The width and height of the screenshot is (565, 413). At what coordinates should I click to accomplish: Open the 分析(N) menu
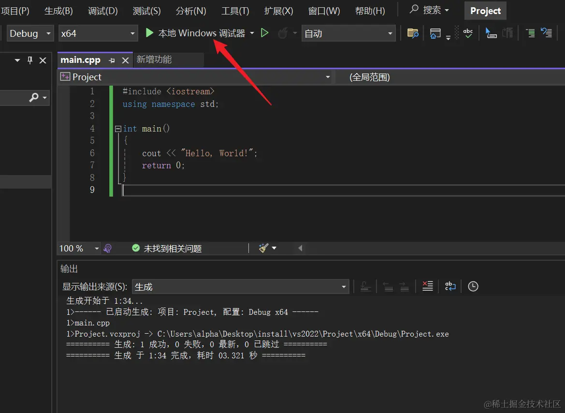point(191,11)
